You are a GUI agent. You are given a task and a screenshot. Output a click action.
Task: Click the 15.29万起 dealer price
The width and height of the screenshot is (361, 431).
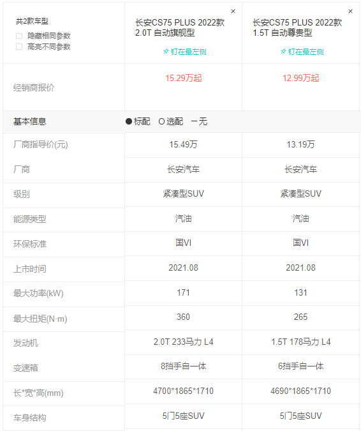(184, 78)
